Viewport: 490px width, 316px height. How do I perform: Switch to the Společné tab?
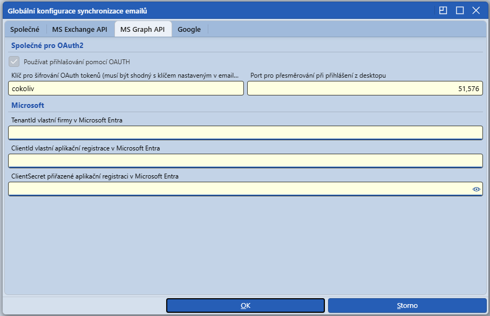click(25, 29)
